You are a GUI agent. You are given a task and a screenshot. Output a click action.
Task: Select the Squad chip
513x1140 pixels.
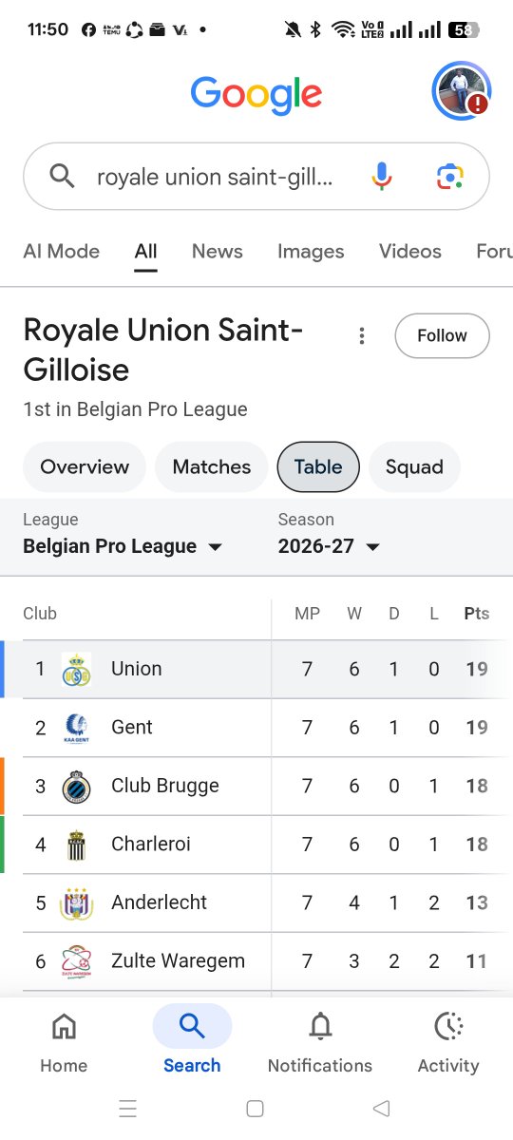[x=414, y=466]
